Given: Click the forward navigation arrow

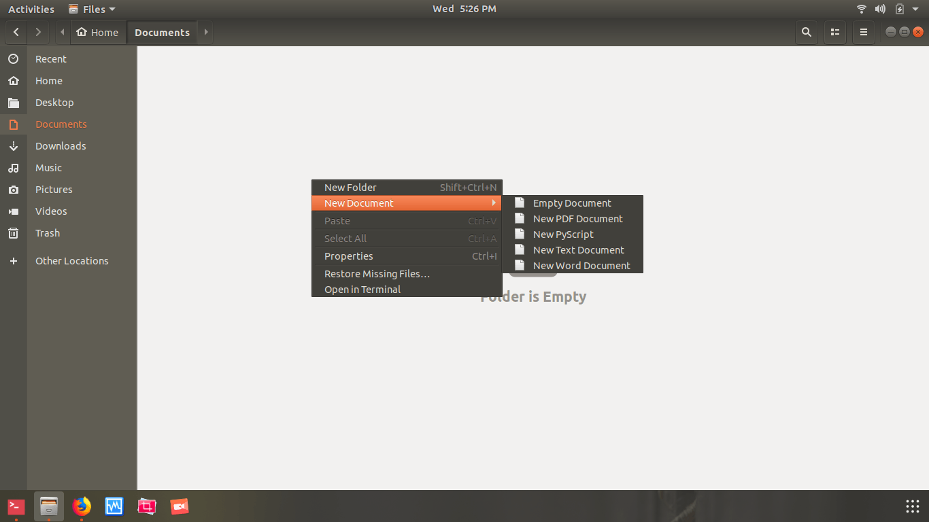Looking at the screenshot, I should (38, 32).
